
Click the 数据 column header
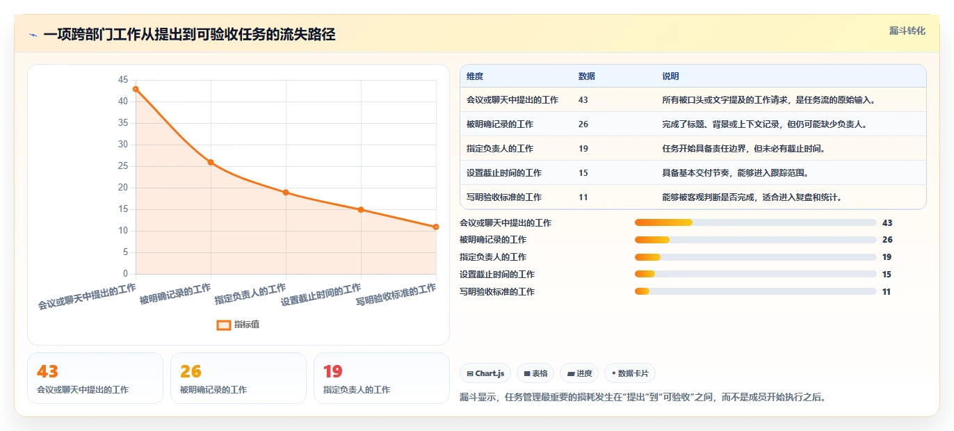(x=587, y=76)
